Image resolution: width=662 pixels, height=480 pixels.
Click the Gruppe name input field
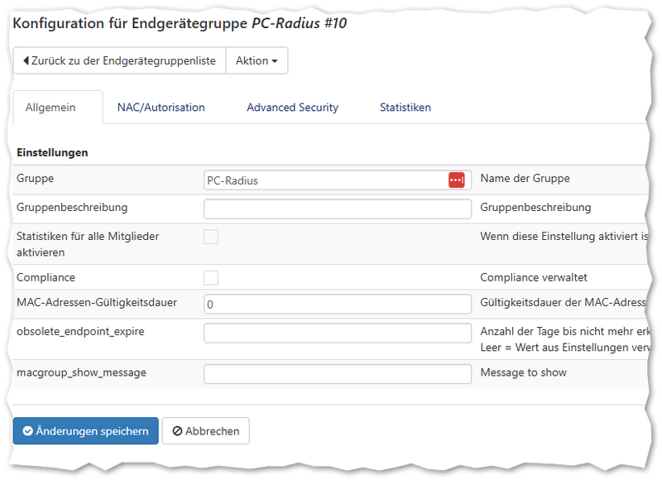338,180
